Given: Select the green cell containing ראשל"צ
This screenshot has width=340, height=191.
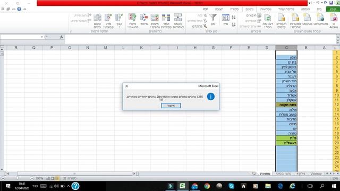Looking at the screenshot, I should point(286,143).
